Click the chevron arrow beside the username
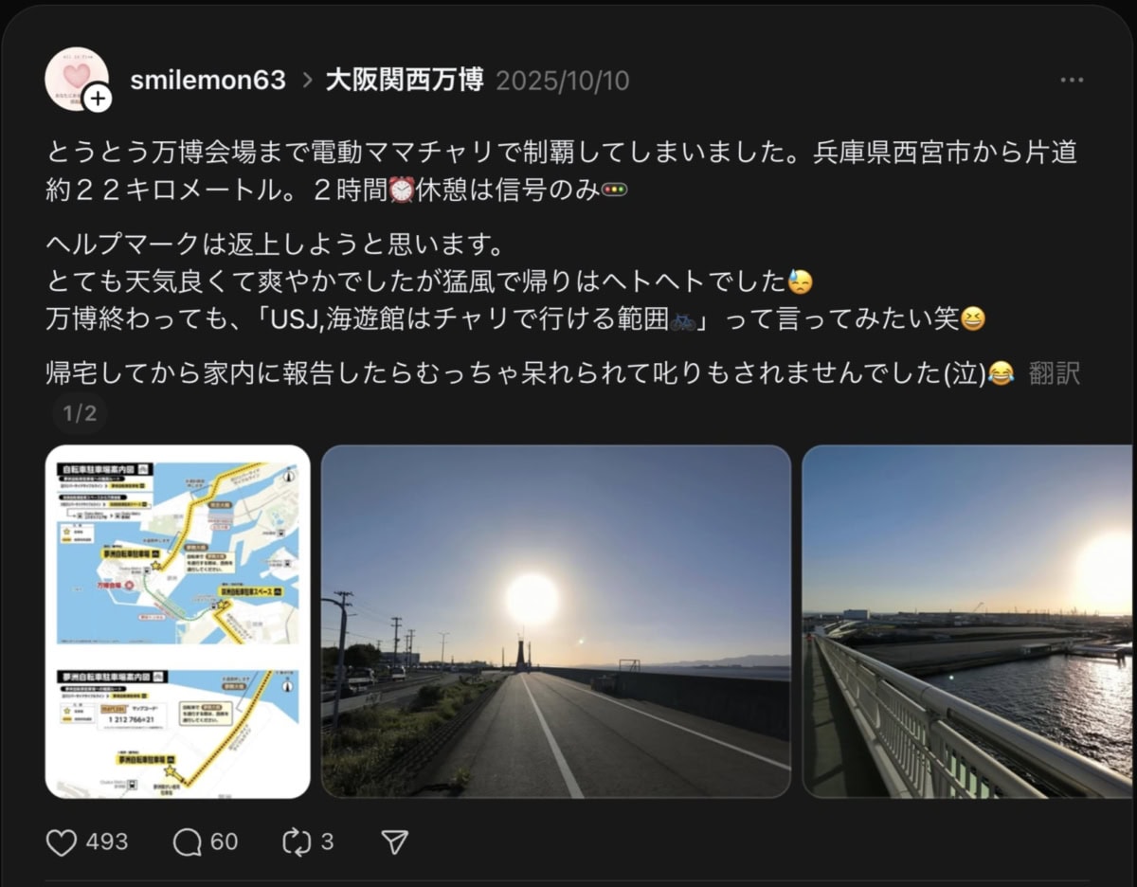The image size is (1137, 887). pos(307,81)
